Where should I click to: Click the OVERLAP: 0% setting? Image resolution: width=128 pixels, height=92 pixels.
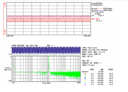pyautogui.click(x=87, y=63)
